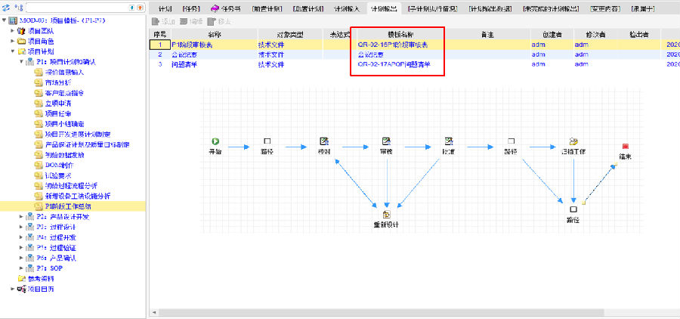Expand the P7 SOP phase

click(21, 268)
